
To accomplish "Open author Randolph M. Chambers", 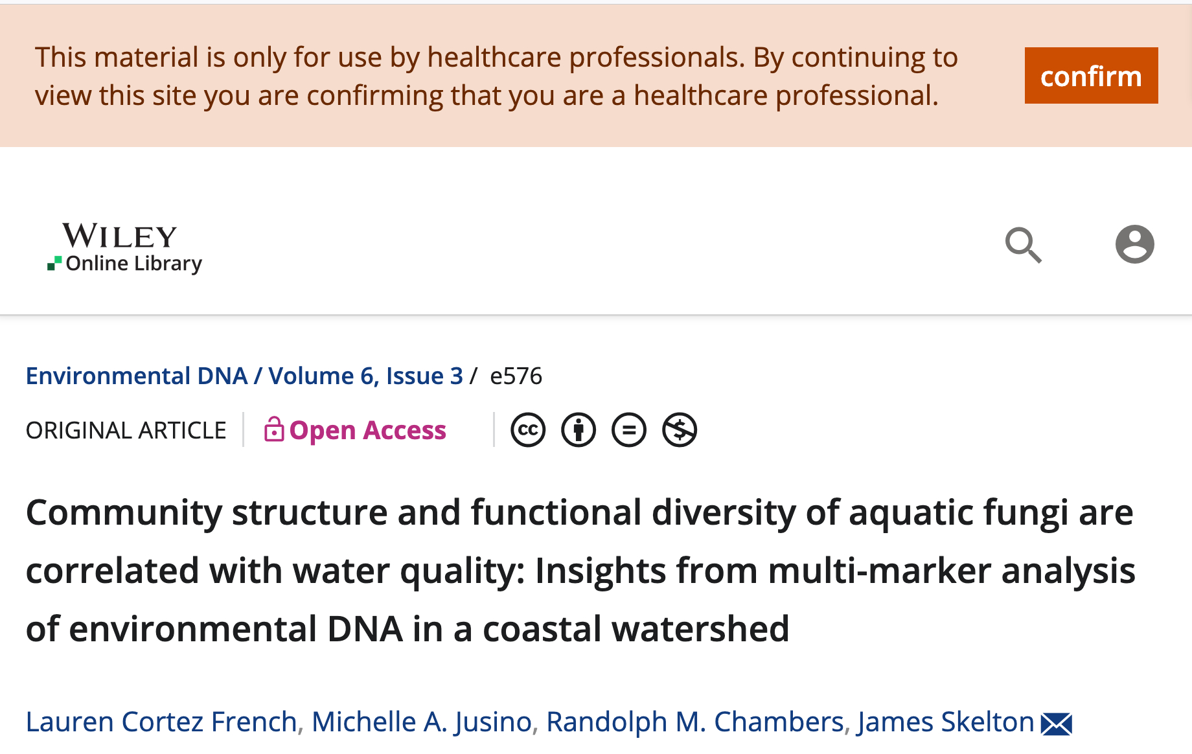I will tap(694, 722).
